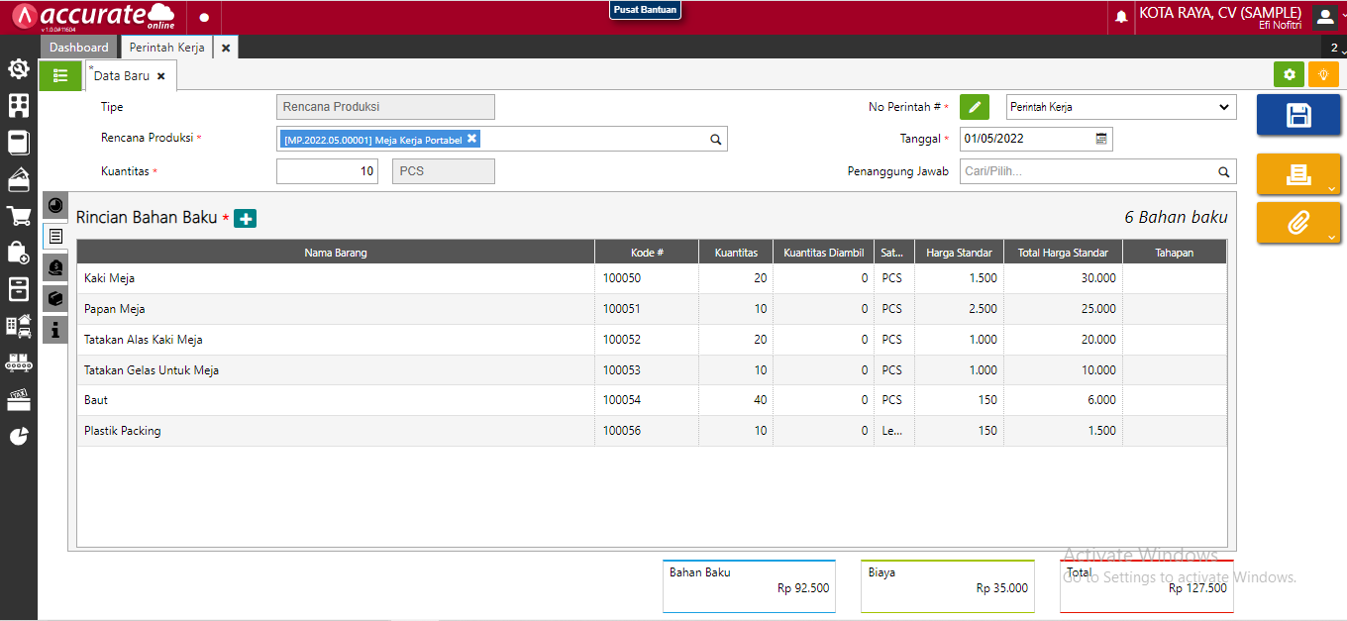
Task: Click the plus icon to add Bahan Baku
Action: (x=245, y=219)
